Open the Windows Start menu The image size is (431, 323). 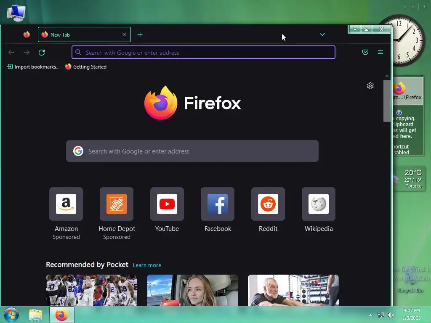click(x=11, y=315)
